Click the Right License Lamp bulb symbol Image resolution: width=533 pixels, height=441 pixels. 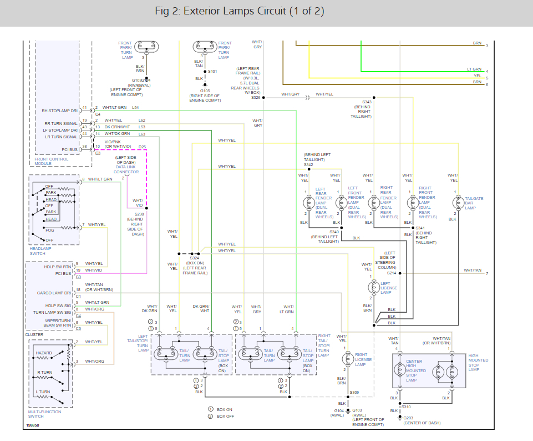(347, 359)
